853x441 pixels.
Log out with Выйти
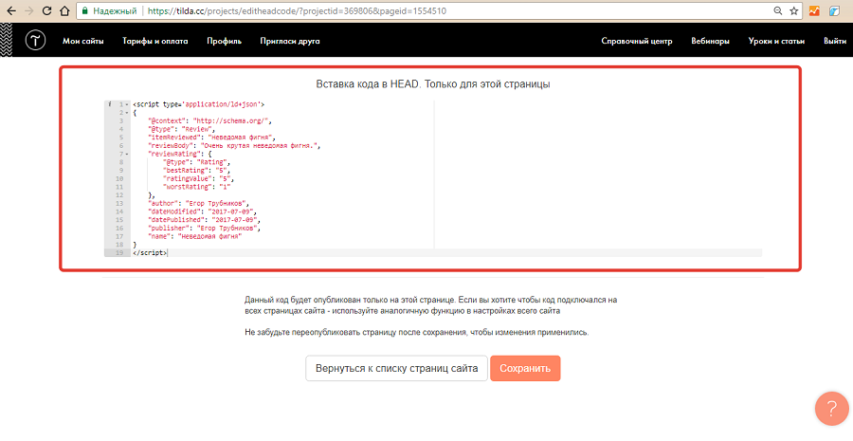834,41
